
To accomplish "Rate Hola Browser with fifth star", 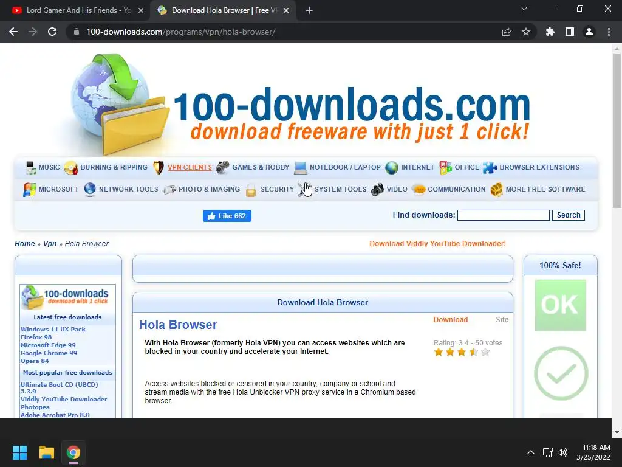I will coord(485,352).
